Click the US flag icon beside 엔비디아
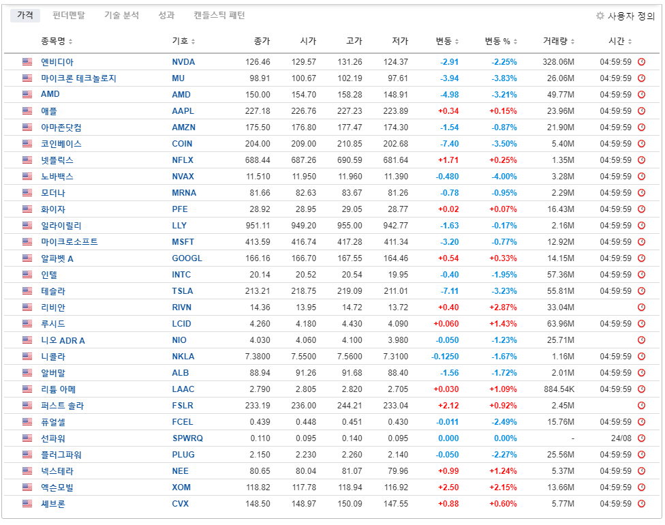The width and height of the screenshot is (665, 525). 27,62
